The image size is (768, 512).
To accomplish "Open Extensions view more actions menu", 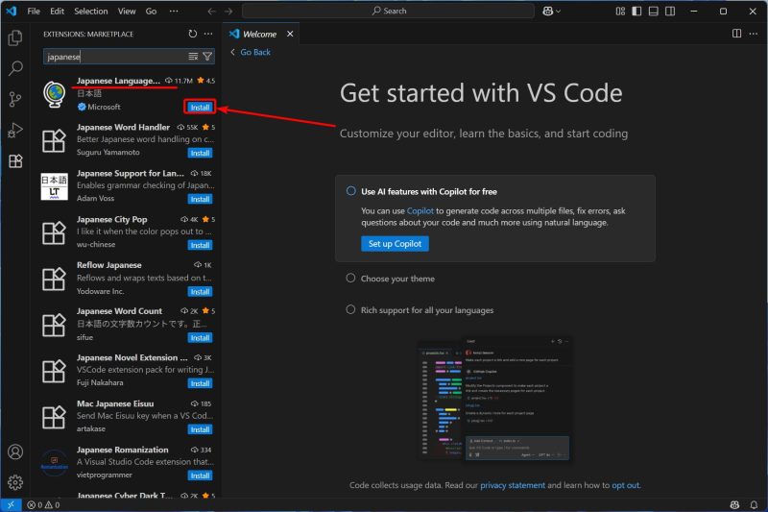I will [209, 34].
